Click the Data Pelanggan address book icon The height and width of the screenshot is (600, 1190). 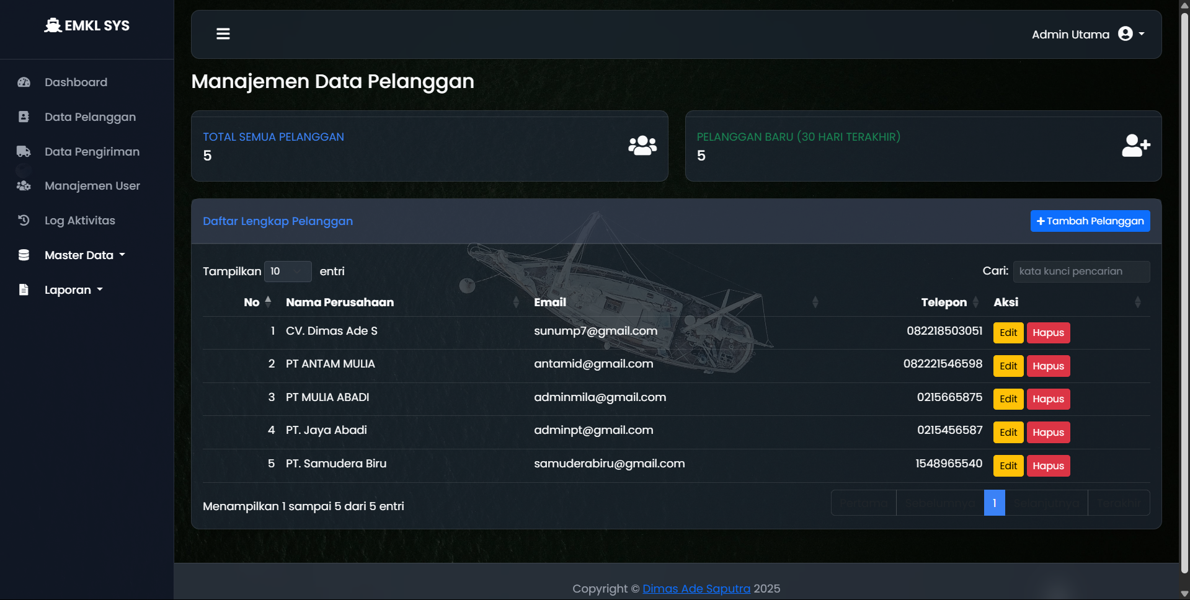click(24, 117)
